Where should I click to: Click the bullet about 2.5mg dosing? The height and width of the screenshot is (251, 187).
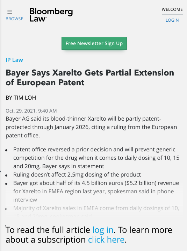coord(77,175)
